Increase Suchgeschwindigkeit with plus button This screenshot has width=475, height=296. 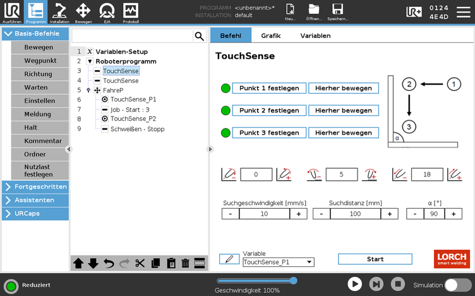(x=298, y=214)
